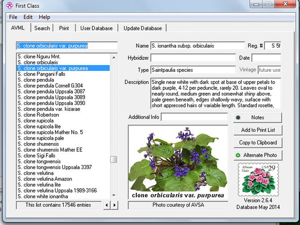Open the File menu
Screen dimensions: 300x225
coord(13,17)
